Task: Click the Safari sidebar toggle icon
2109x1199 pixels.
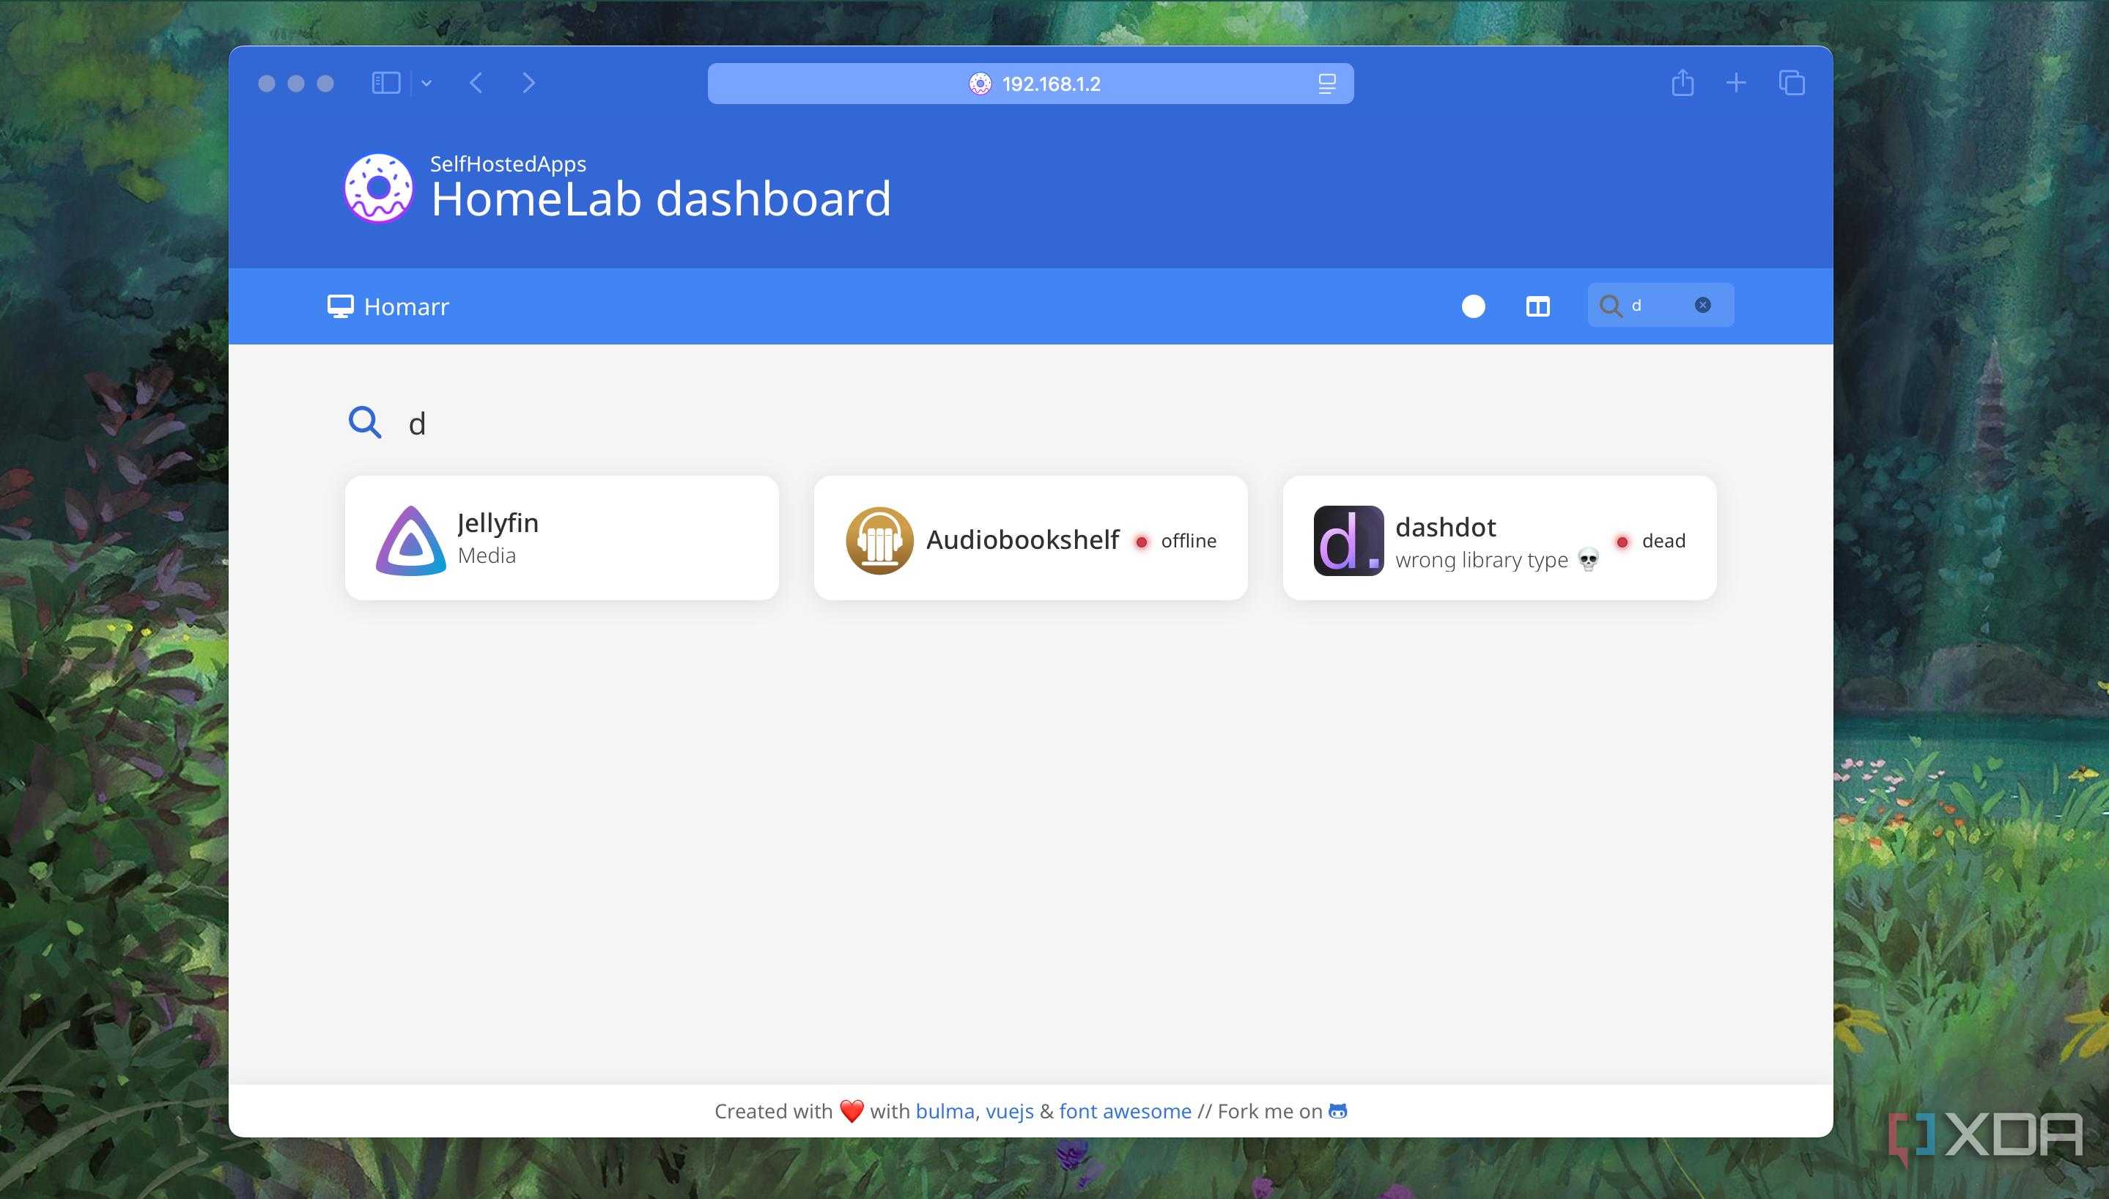Action: pos(386,83)
